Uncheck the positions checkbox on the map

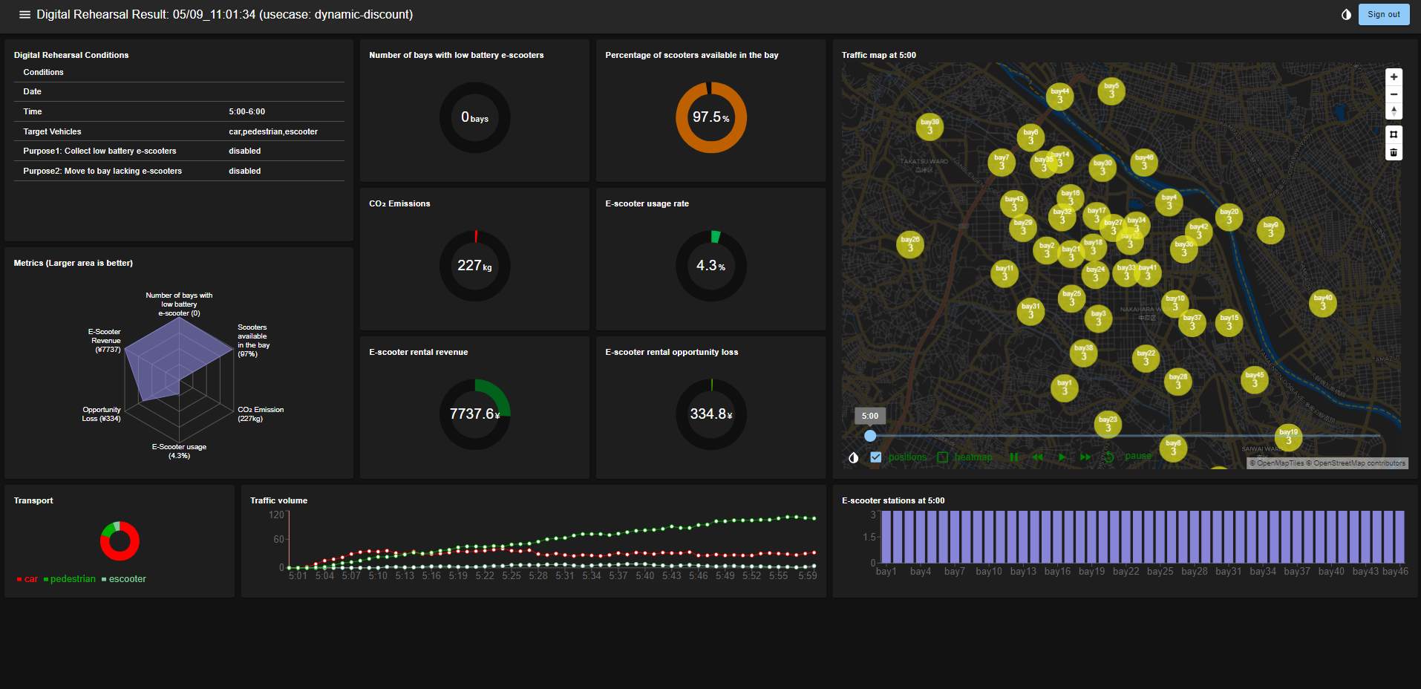click(876, 457)
